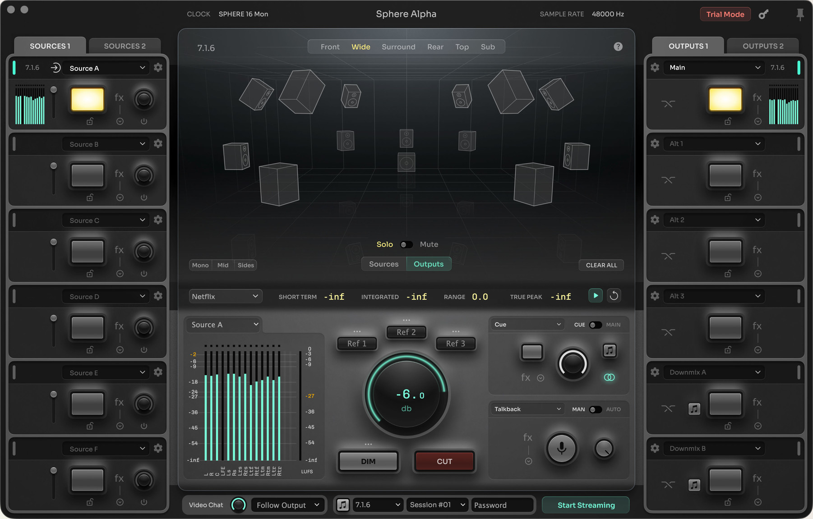Viewport: 813px width, 519px height.
Task: Click the lock icon under Source A's speaker button
Action: coord(89,121)
